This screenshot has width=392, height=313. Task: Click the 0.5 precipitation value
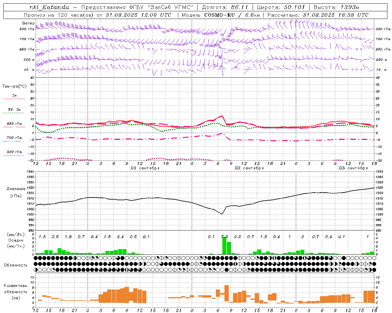133,237
